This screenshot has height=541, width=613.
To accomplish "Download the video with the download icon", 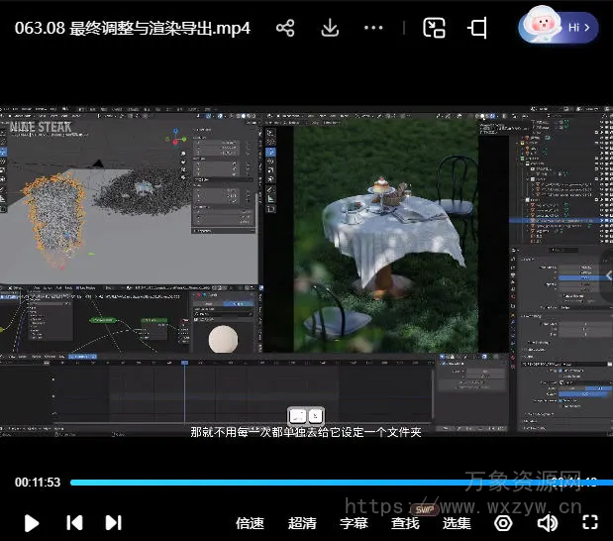I will (329, 28).
